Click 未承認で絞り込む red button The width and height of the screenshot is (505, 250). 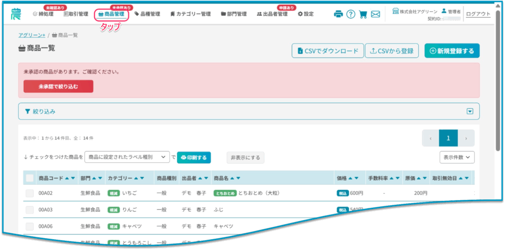[58, 86]
